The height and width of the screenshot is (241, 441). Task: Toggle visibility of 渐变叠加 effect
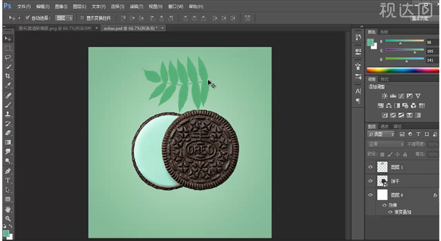(x=390, y=212)
